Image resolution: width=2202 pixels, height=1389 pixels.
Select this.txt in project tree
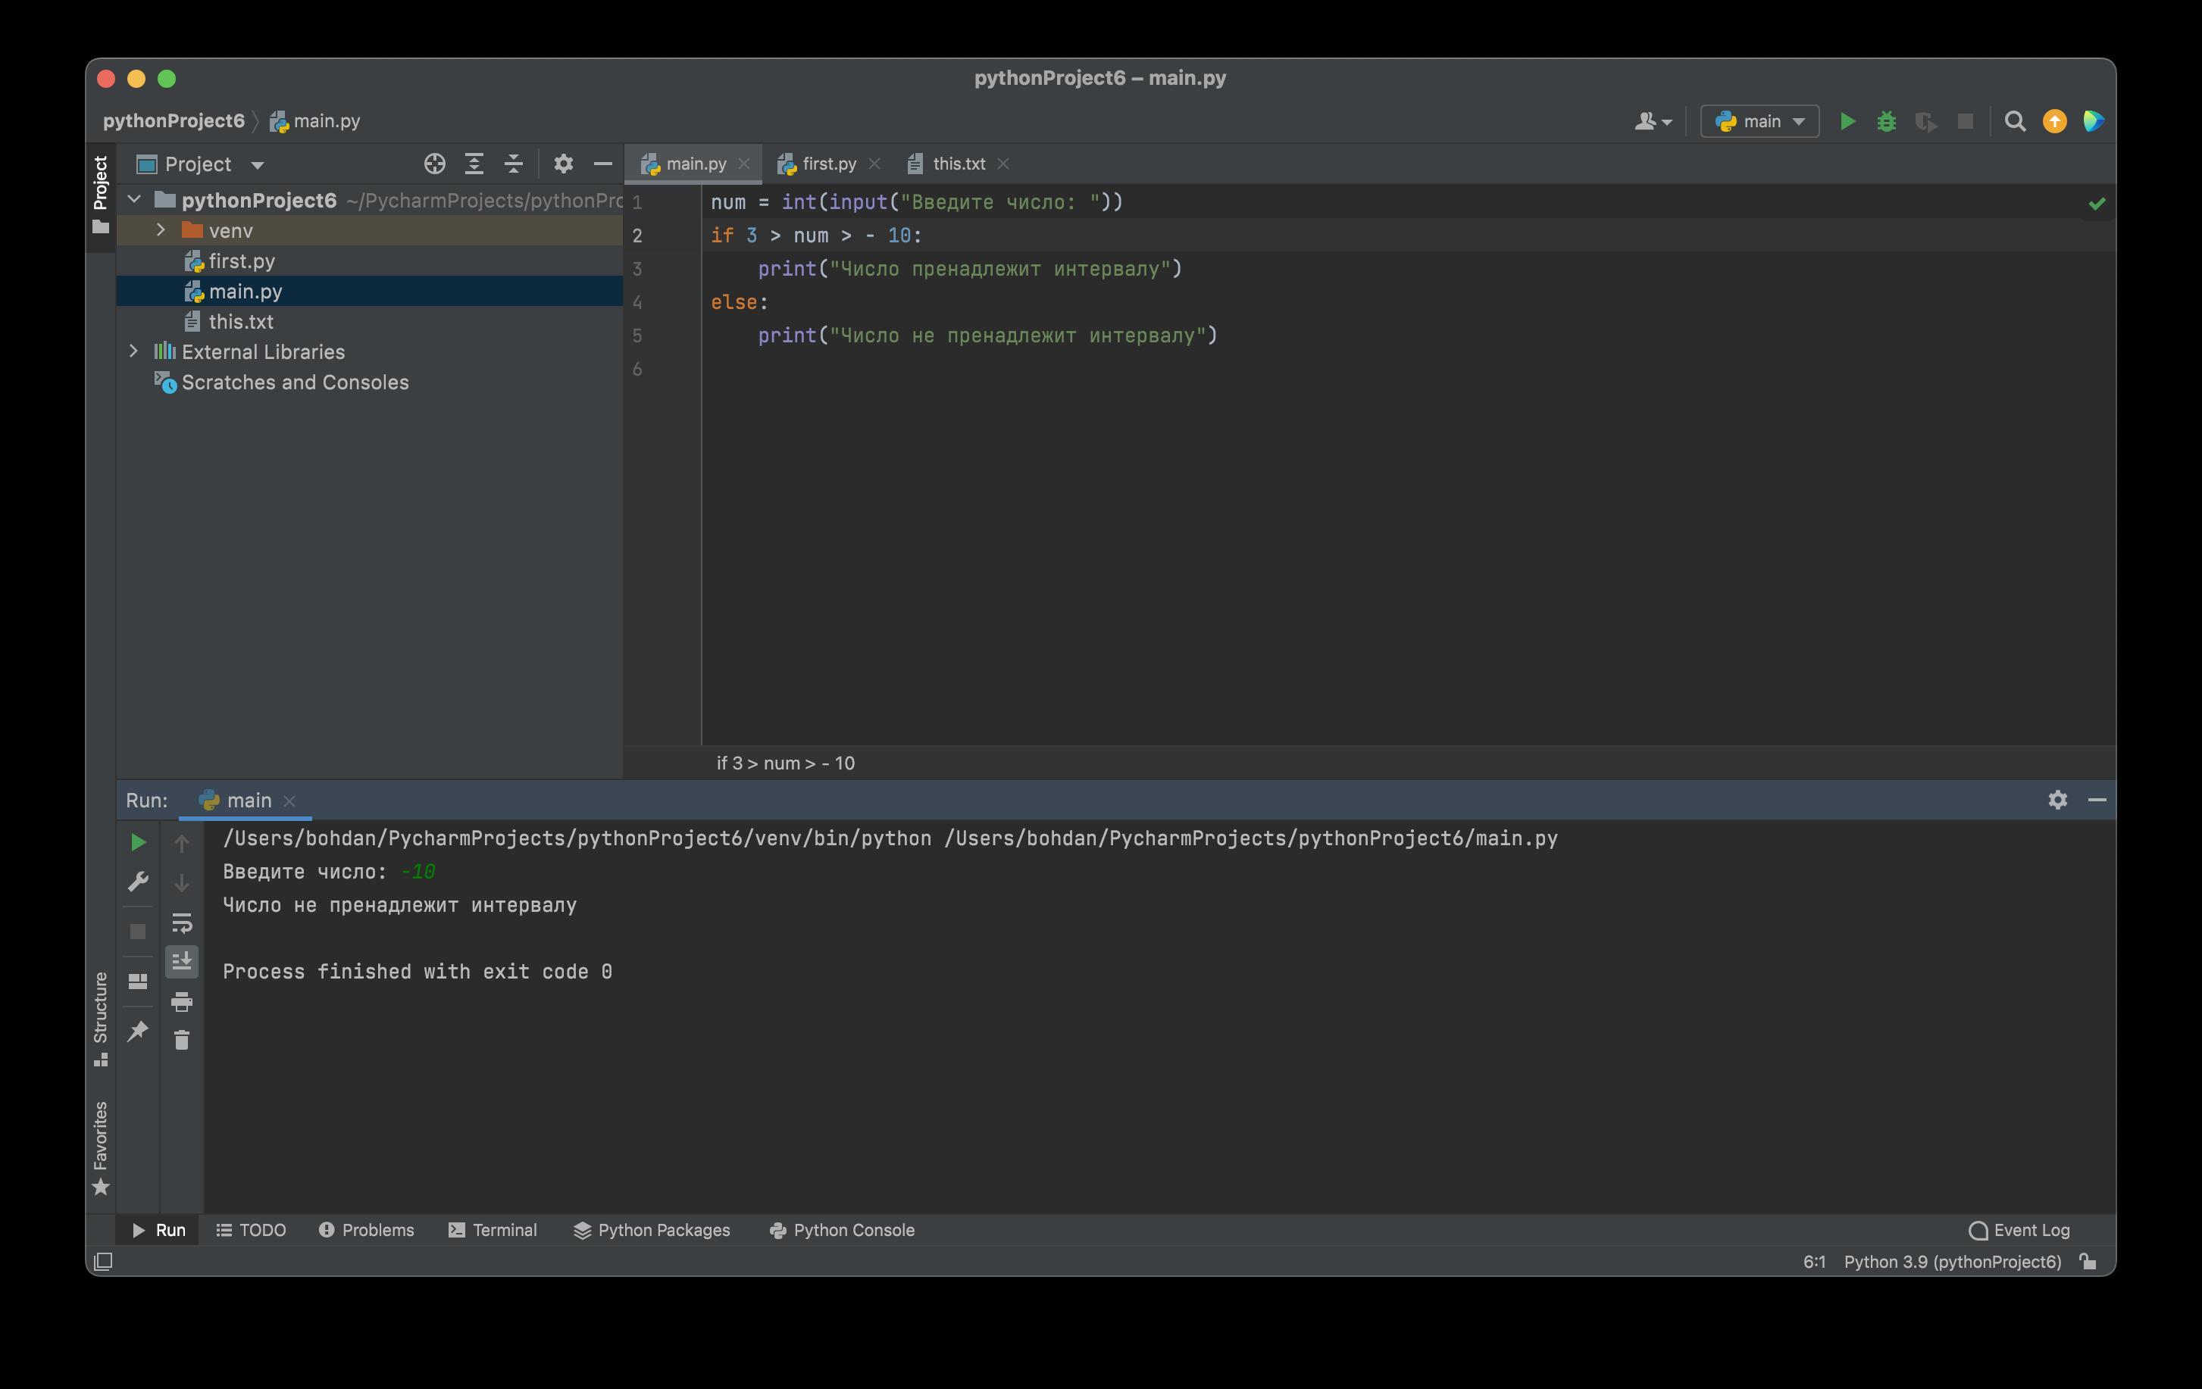tap(370, 321)
